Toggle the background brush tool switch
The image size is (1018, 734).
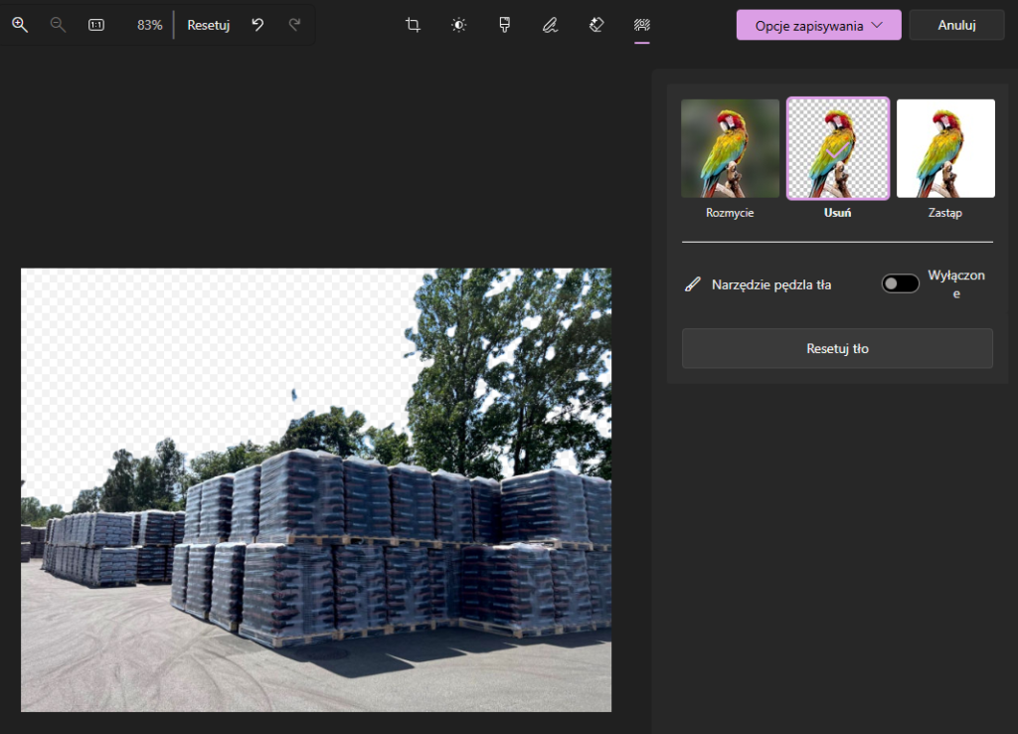click(x=901, y=283)
